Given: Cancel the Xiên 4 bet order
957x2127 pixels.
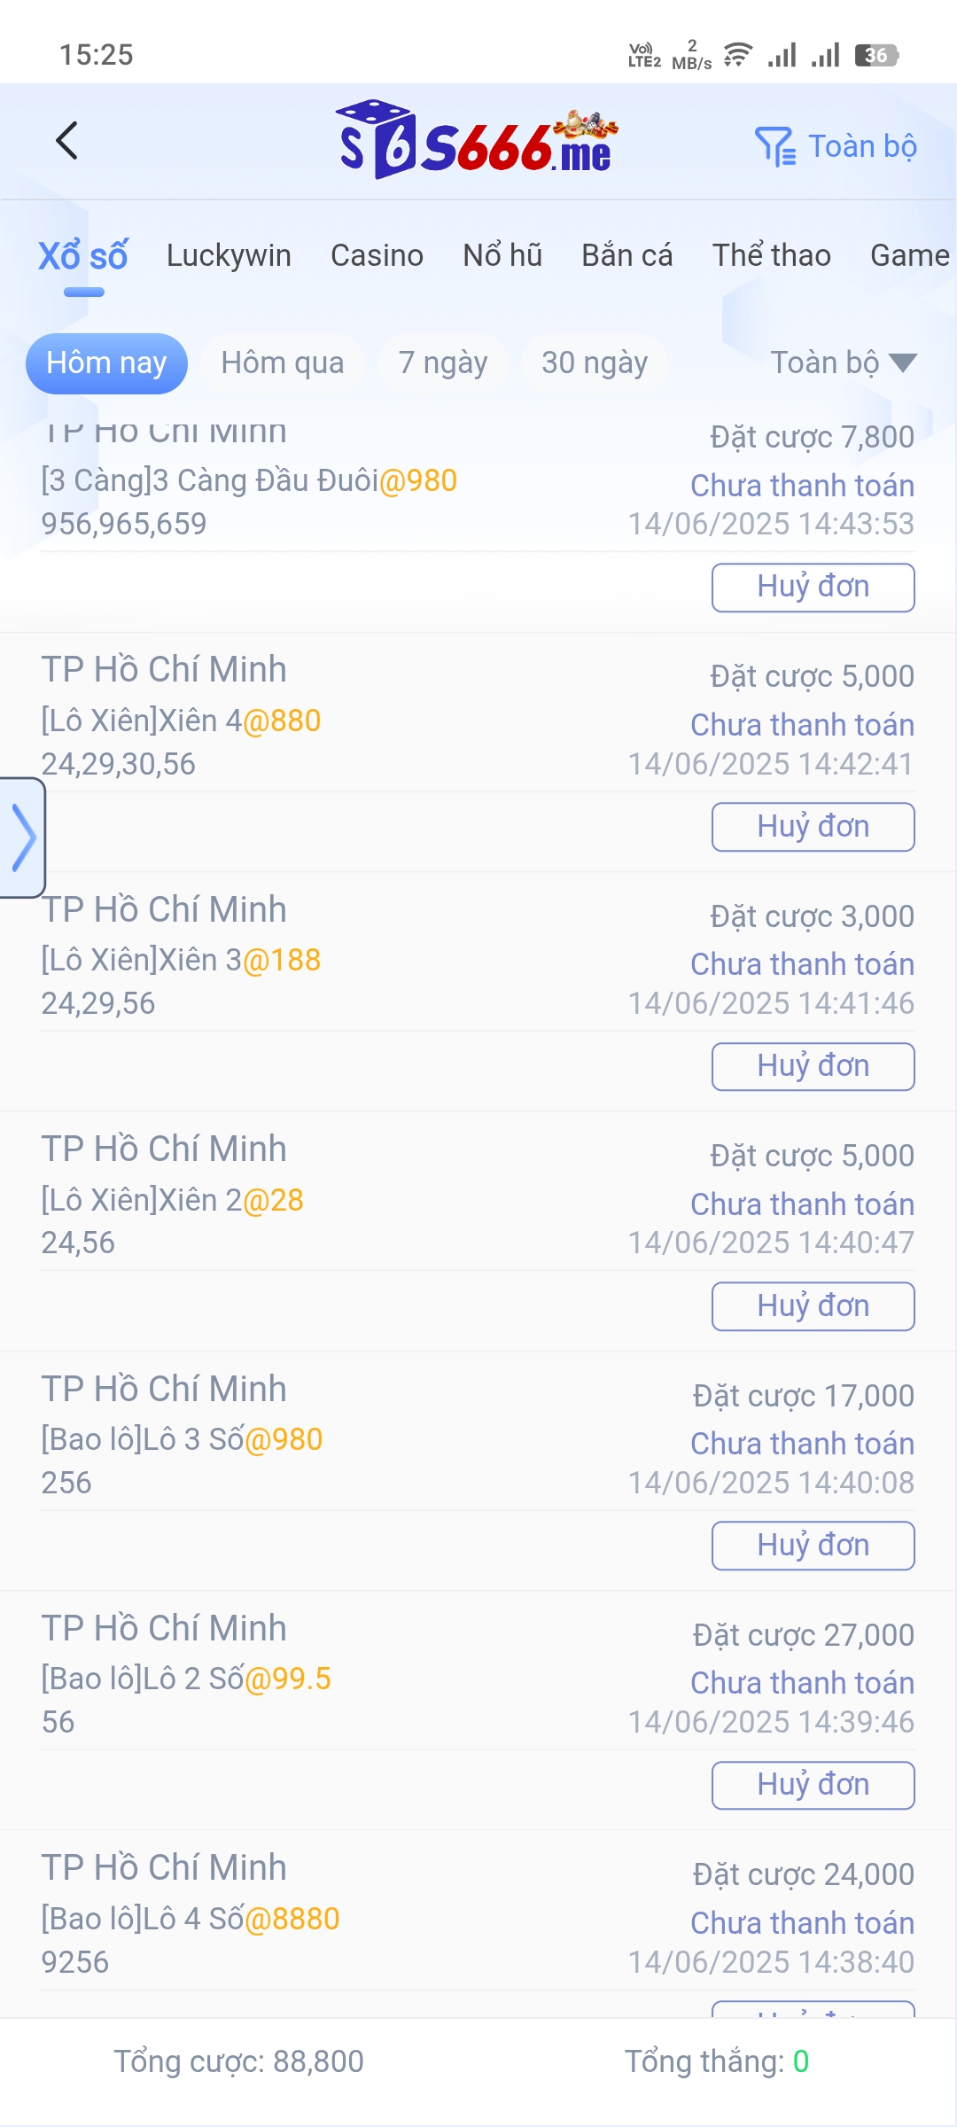Looking at the screenshot, I should (813, 827).
